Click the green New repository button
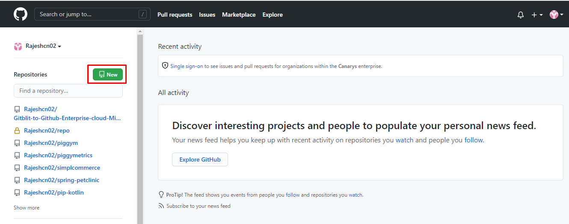This screenshot has width=569, height=224. (x=108, y=74)
